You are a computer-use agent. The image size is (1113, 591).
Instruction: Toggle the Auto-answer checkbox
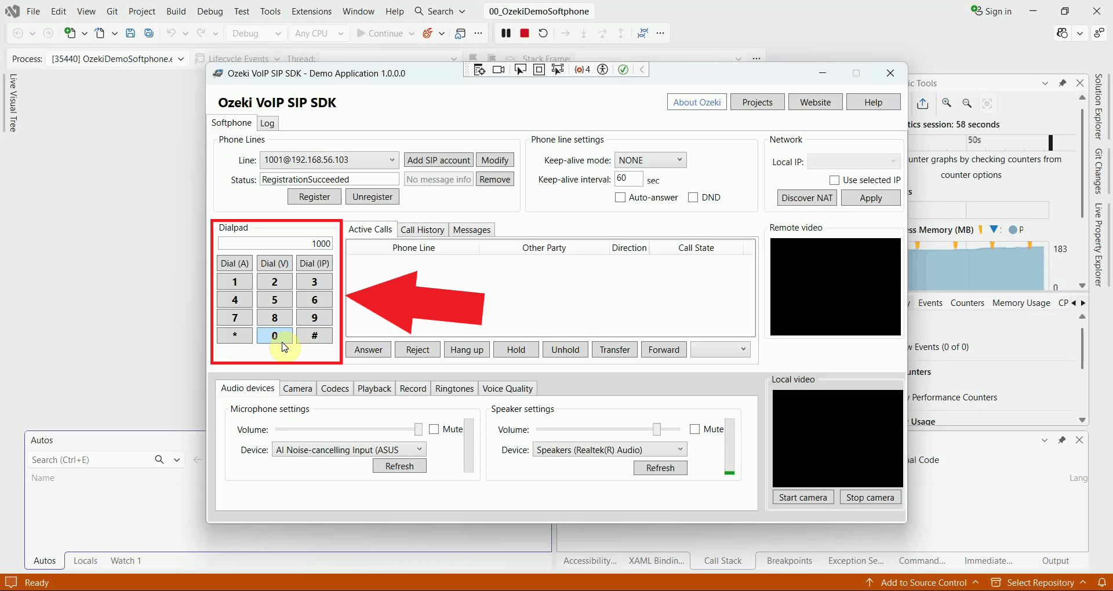(620, 198)
